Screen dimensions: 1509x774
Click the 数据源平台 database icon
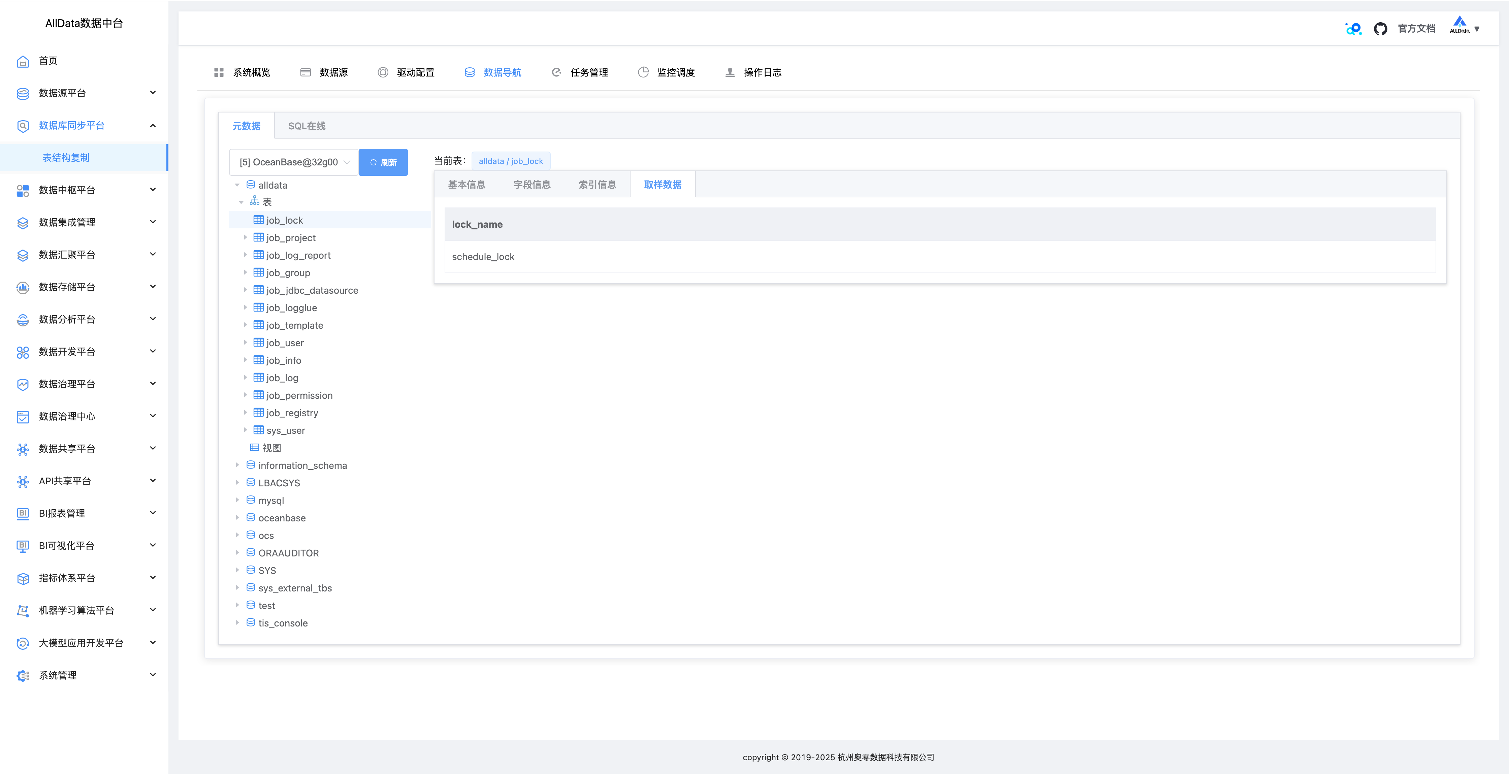point(23,93)
